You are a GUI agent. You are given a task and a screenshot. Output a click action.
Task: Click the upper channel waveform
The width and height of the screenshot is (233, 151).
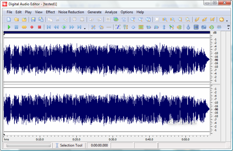(x=107, y=60)
